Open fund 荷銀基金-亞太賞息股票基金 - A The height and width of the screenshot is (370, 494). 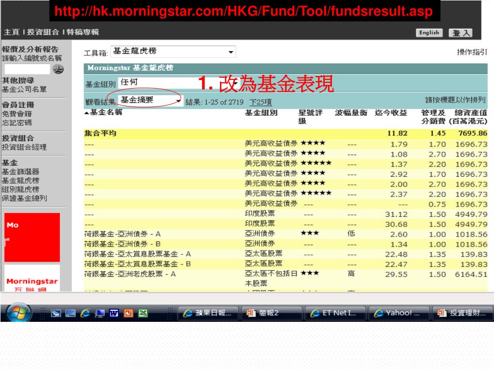click(137, 254)
